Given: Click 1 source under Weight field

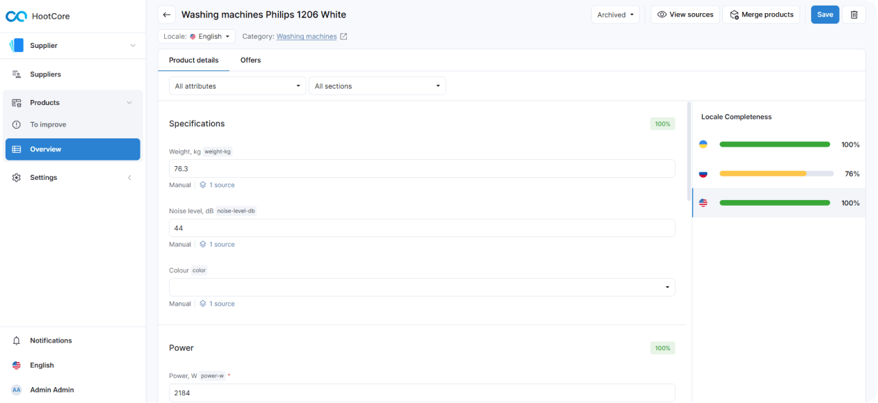Looking at the screenshot, I should 222,186.
